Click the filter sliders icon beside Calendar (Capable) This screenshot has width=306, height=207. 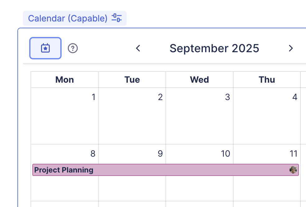tap(117, 18)
